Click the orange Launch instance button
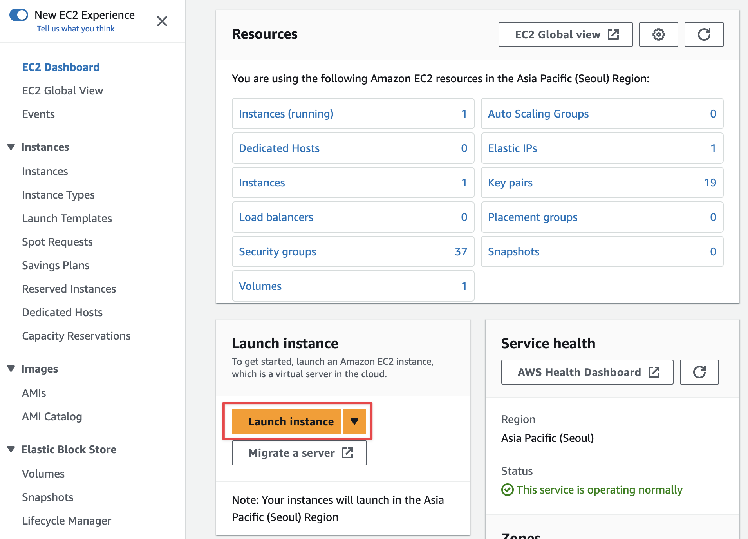The height and width of the screenshot is (539, 748). click(x=287, y=421)
